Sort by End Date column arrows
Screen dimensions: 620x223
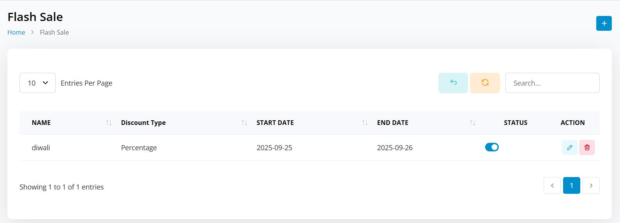pyautogui.click(x=472, y=123)
